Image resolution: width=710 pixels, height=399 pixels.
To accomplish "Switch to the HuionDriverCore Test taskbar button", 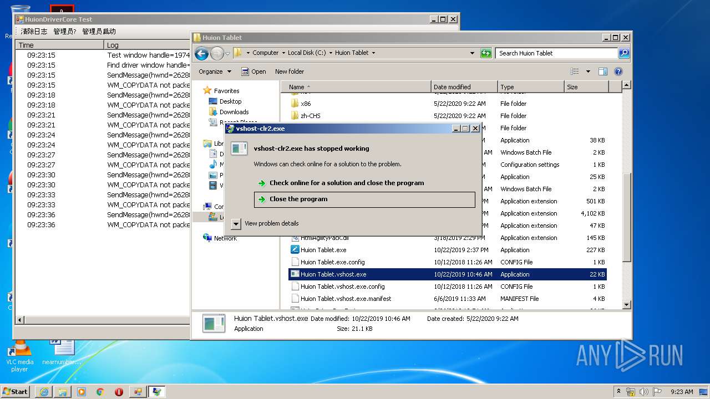I will tap(137, 392).
